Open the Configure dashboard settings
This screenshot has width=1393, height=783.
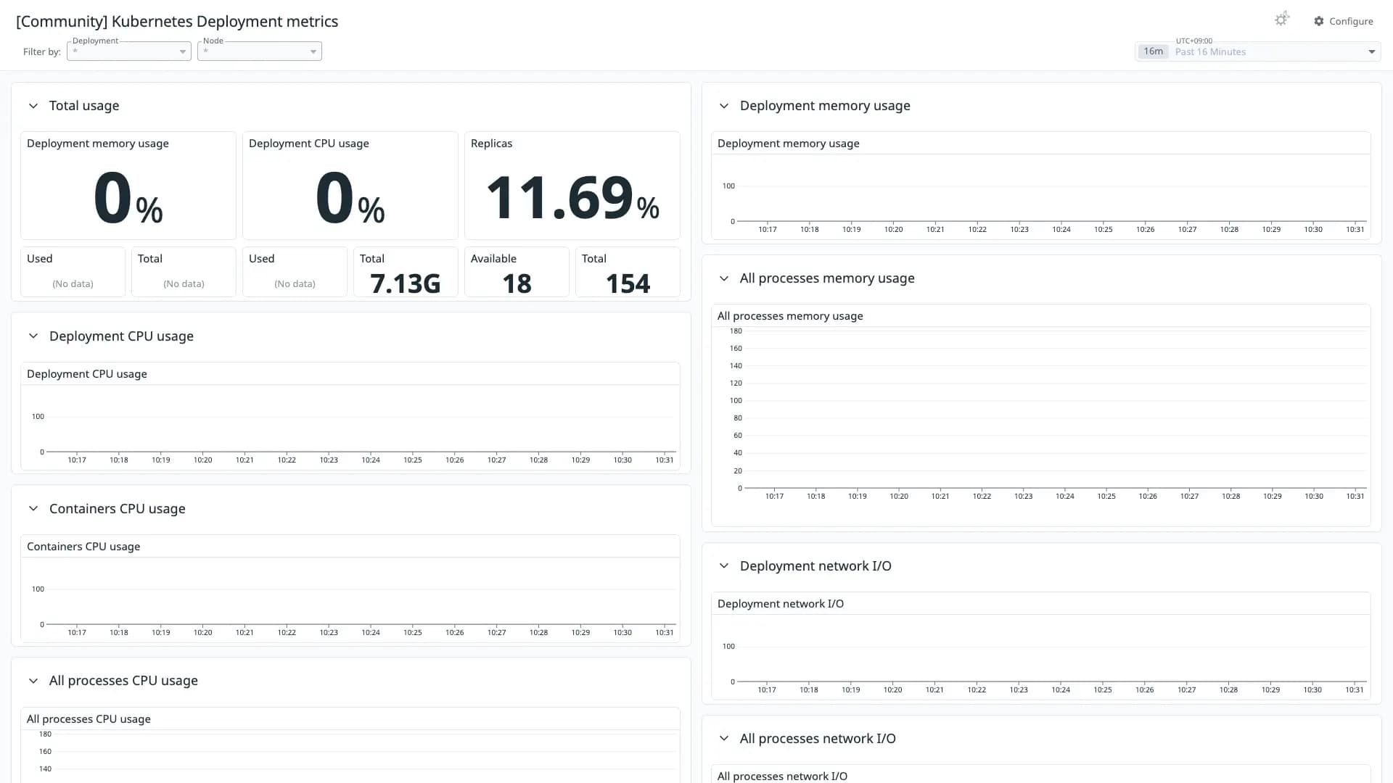point(1344,21)
